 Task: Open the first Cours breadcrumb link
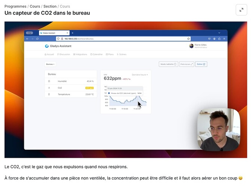[35, 6]
